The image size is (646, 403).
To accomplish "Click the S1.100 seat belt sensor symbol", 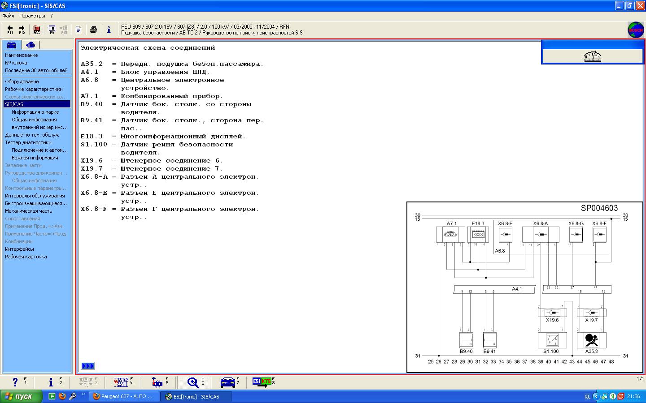I will (x=552, y=340).
